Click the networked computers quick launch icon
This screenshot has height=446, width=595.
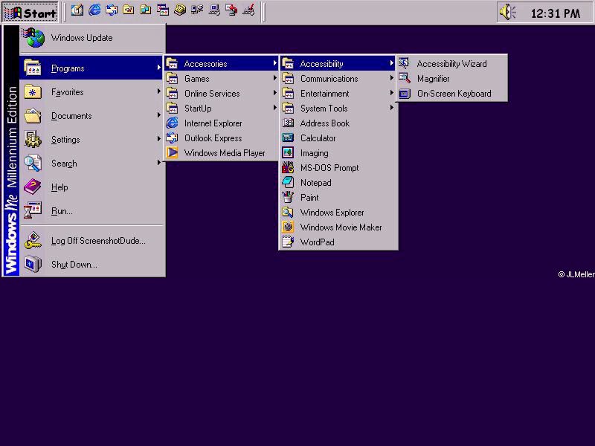197,10
